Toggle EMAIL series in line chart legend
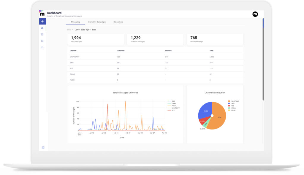Image resolution: width=304 pixels, height=175 pixels. pos(172,103)
